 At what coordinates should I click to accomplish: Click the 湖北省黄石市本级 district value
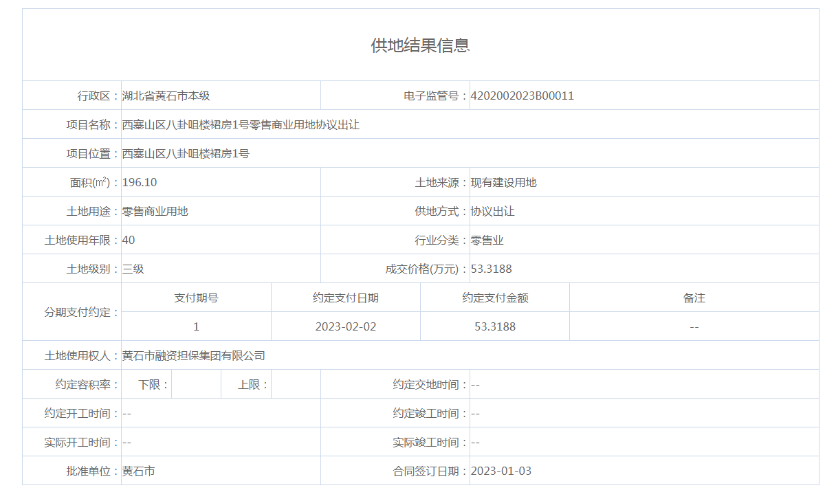click(166, 96)
